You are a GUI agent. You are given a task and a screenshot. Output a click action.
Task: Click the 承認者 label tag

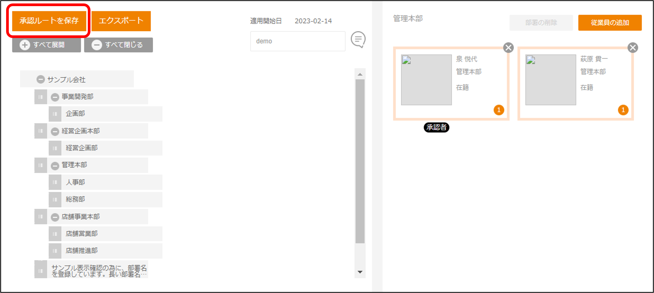coord(436,127)
